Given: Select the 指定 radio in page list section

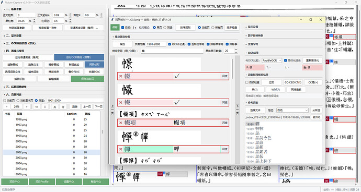Looking at the screenshot, I should coord(36,100).
